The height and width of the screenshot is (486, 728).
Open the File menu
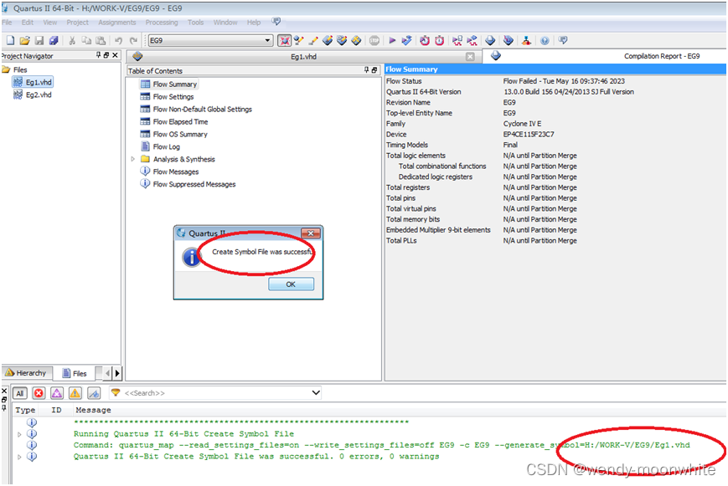click(7, 23)
